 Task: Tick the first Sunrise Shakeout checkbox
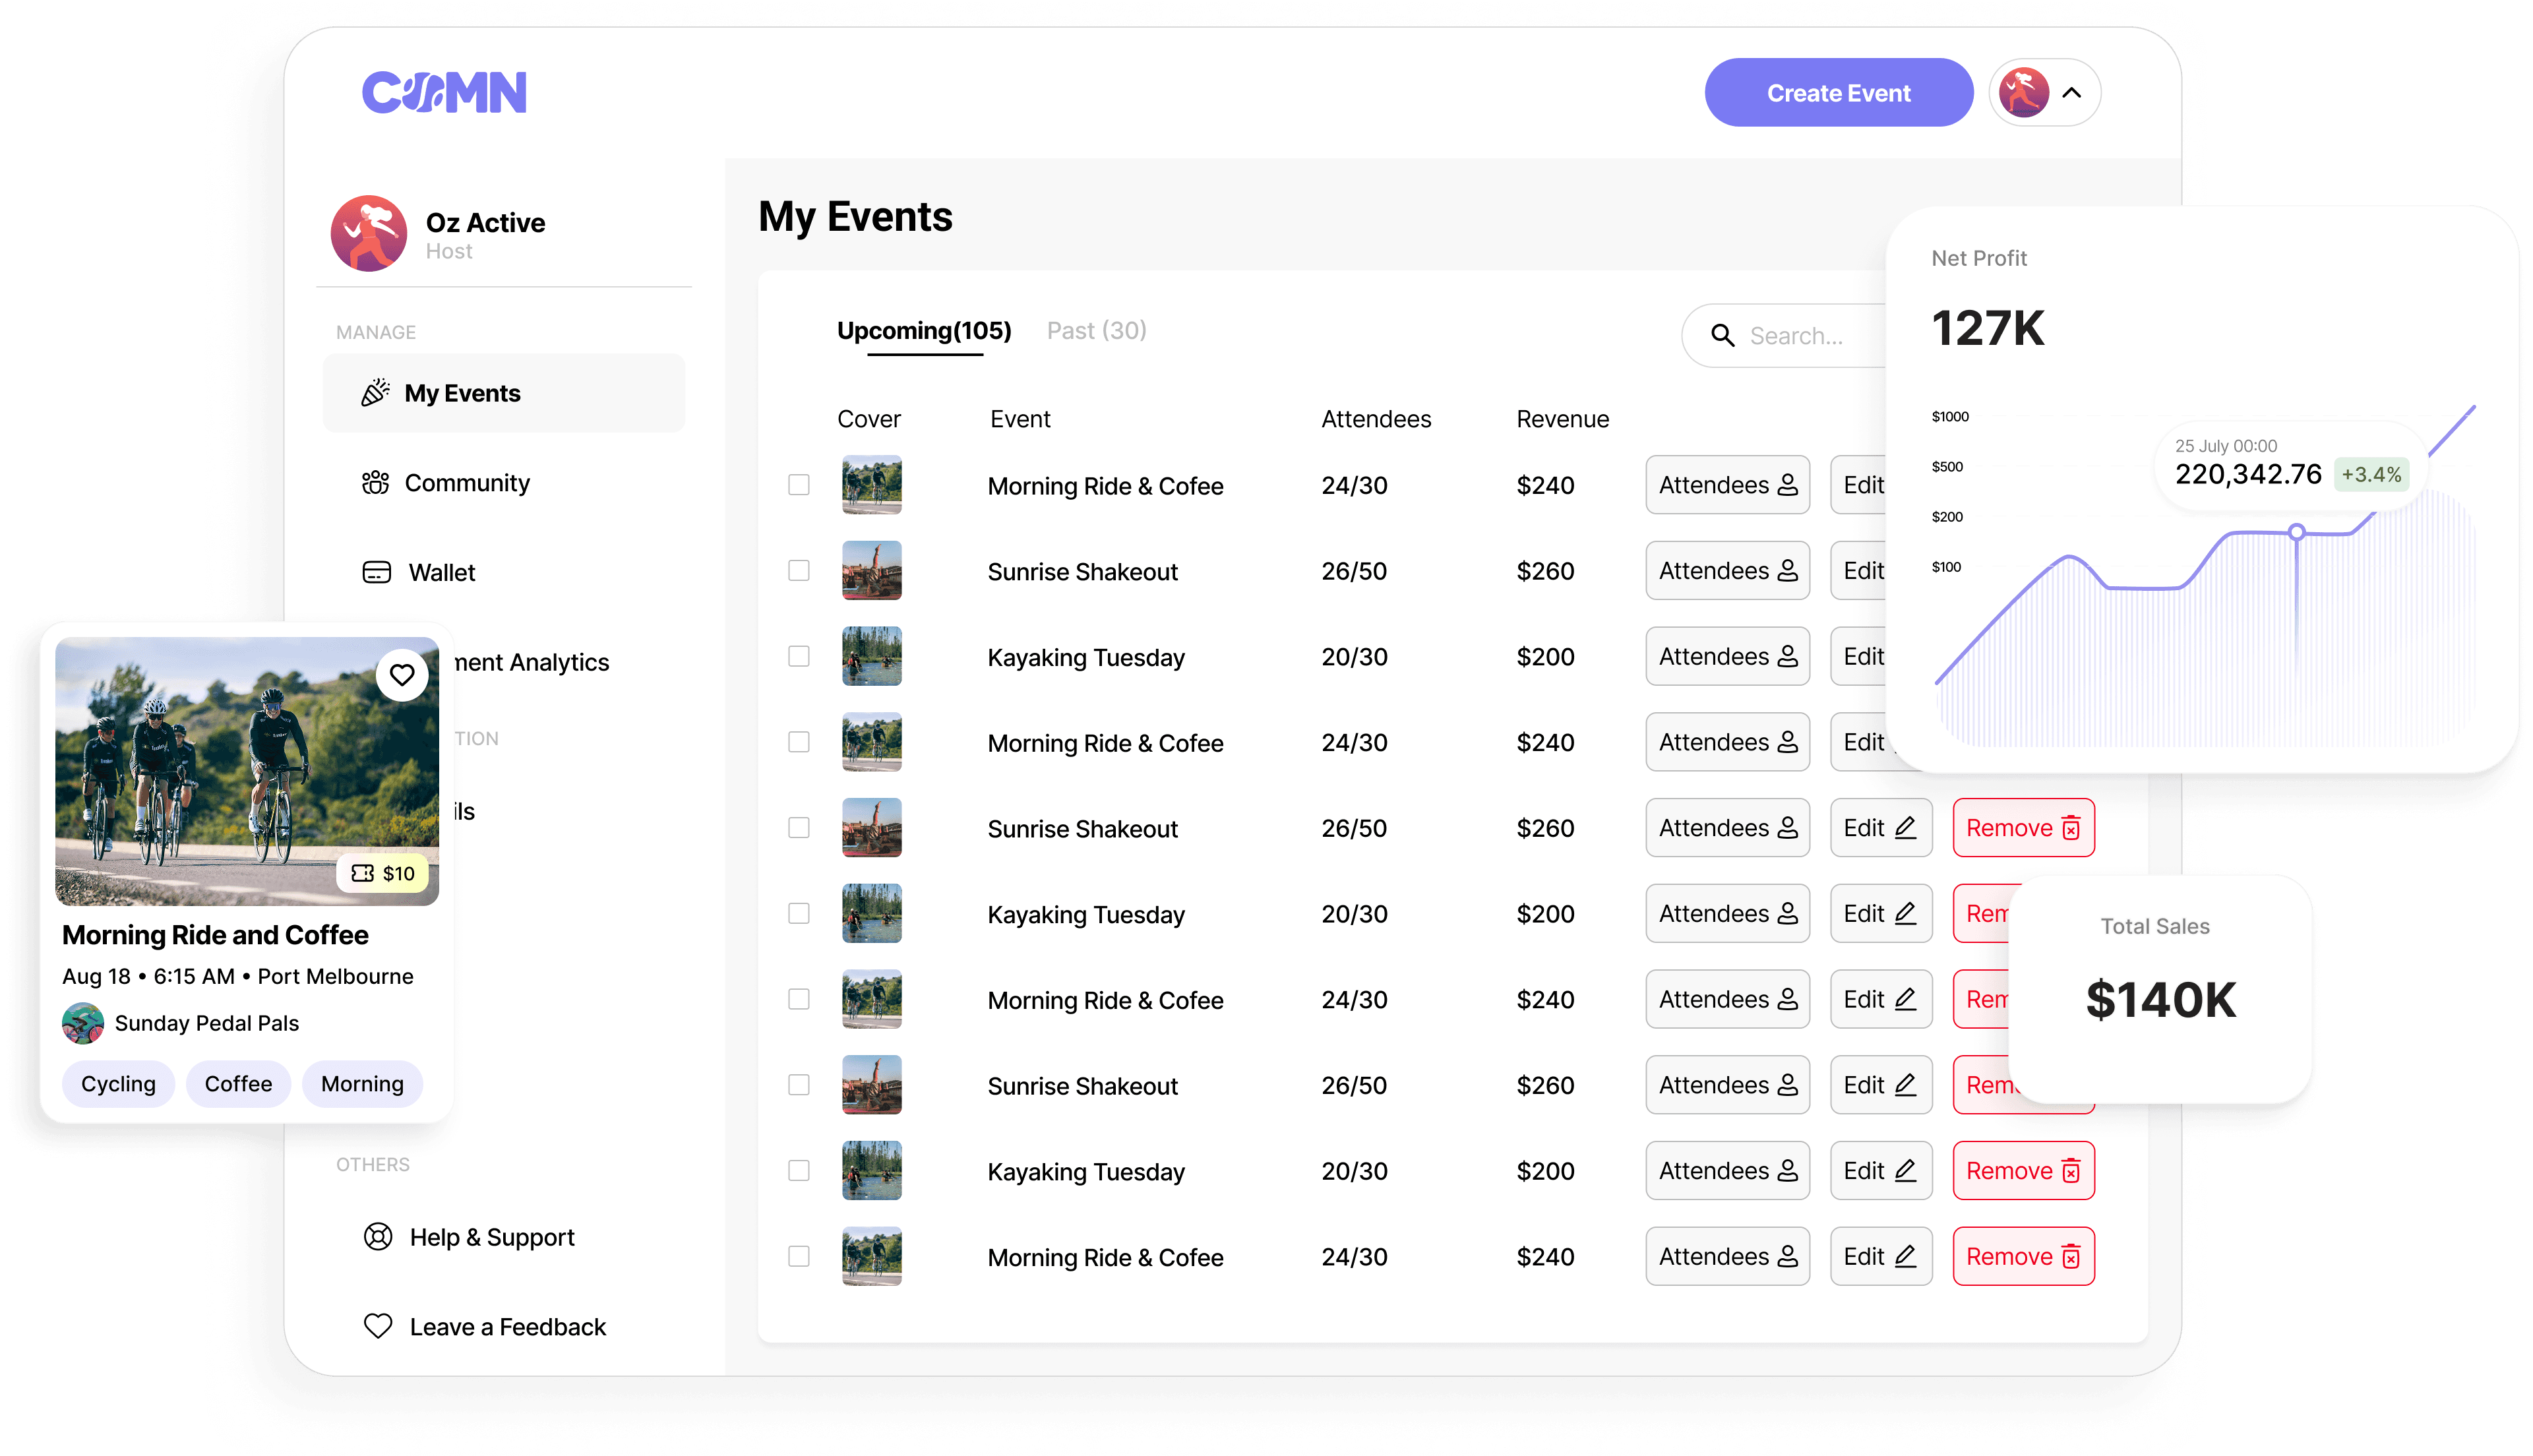coord(798,571)
